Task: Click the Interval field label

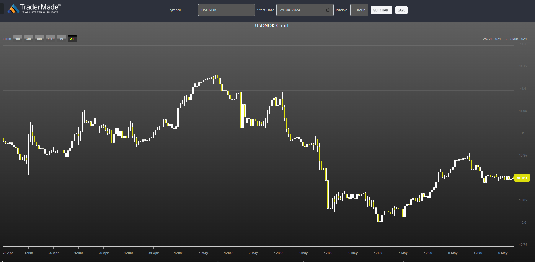Action: (342, 10)
